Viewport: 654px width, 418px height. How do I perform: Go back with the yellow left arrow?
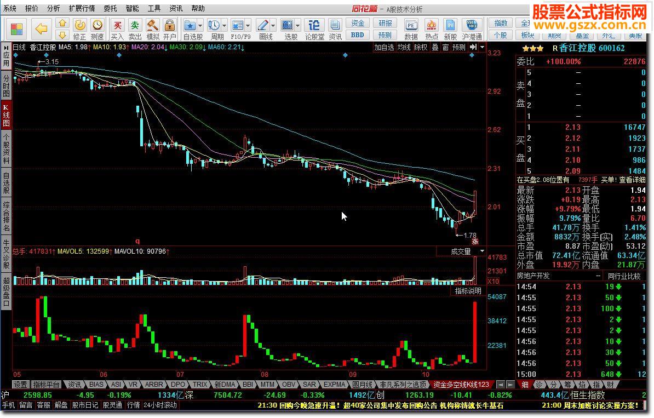[x=41, y=29]
